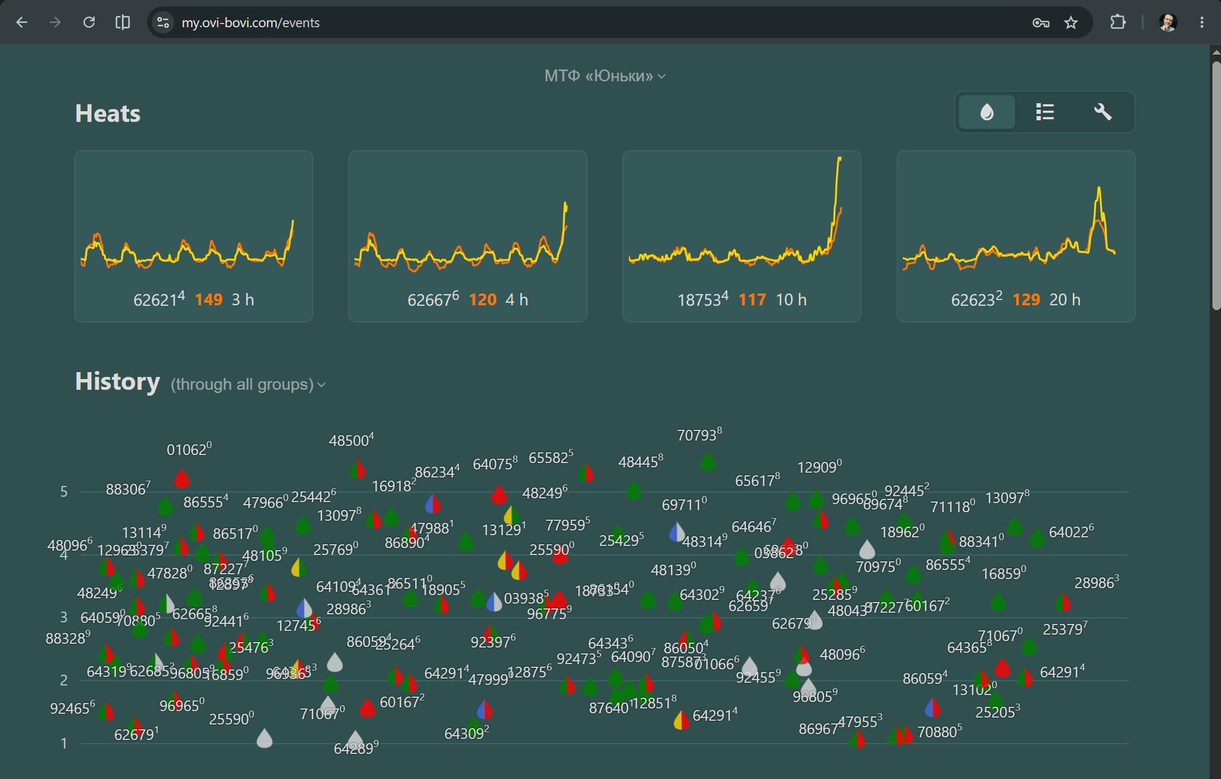Open the 'through all groups' dropdown
1221x779 pixels.
tap(248, 384)
